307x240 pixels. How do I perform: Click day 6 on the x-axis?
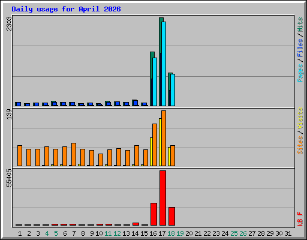pos(65,233)
